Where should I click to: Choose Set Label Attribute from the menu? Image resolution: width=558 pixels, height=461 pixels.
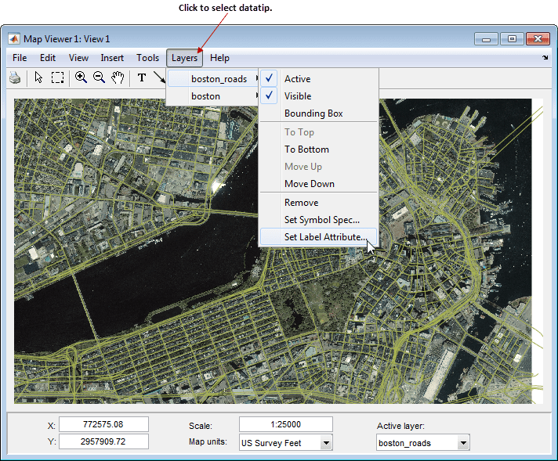tap(324, 237)
